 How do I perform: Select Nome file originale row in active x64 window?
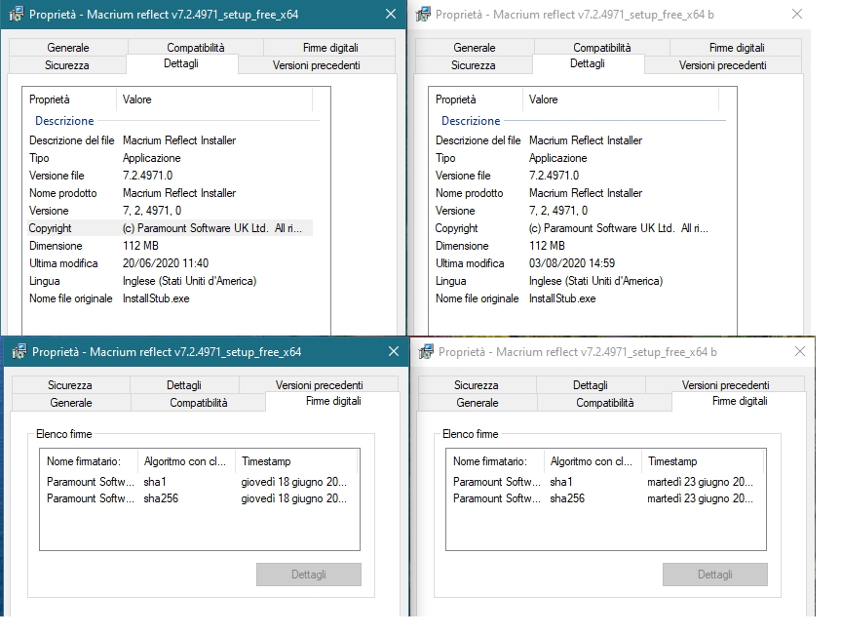pos(170,298)
